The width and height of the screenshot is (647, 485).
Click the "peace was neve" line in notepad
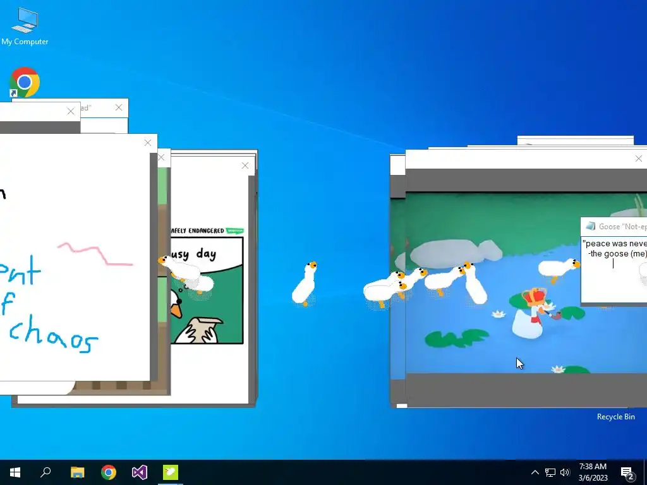[614, 243]
